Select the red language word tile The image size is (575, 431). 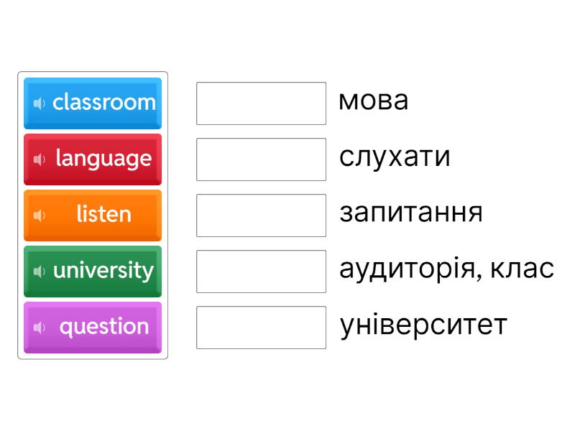pos(103,159)
